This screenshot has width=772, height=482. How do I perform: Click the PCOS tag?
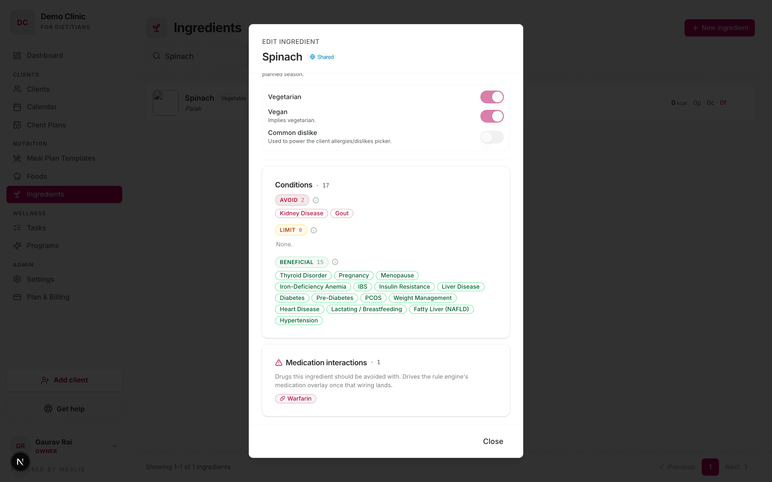pyautogui.click(x=373, y=298)
